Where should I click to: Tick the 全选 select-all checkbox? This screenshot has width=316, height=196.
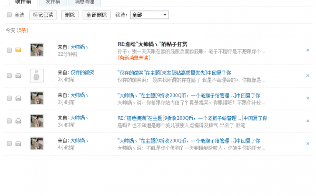point(9,15)
